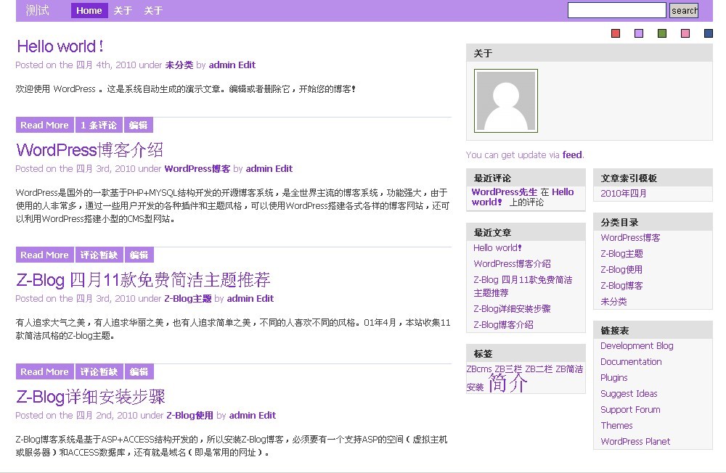The width and height of the screenshot is (726, 473).
Task: Click the large 简介 tag
Action: pyautogui.click(x=507, y=383)
